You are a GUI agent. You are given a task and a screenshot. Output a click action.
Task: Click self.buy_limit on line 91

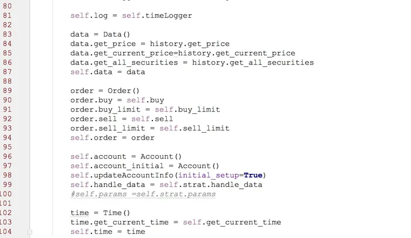pyautogui.click(x=187, y=109)
